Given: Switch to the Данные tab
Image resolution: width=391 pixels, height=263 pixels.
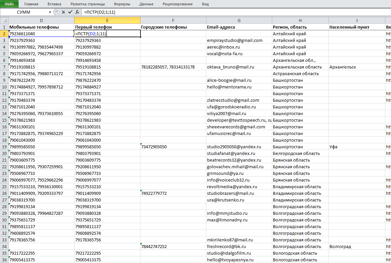Looking at the screenshot, I should 146,4.
